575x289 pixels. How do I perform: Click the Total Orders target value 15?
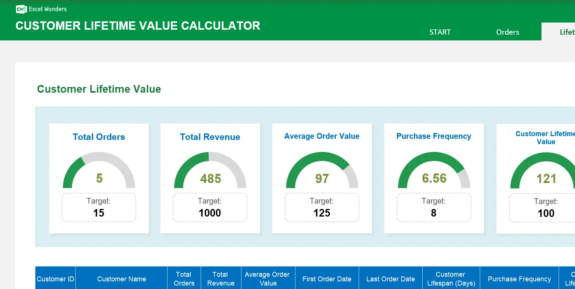point(99,213)
